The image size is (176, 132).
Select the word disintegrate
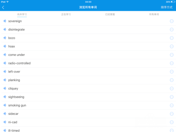click(x=17, y=30)
